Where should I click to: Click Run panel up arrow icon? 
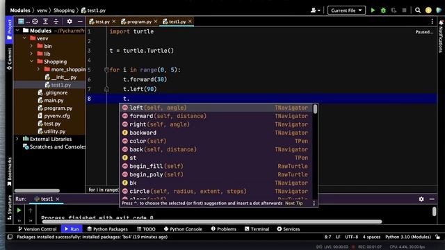(x=31, y=210)
